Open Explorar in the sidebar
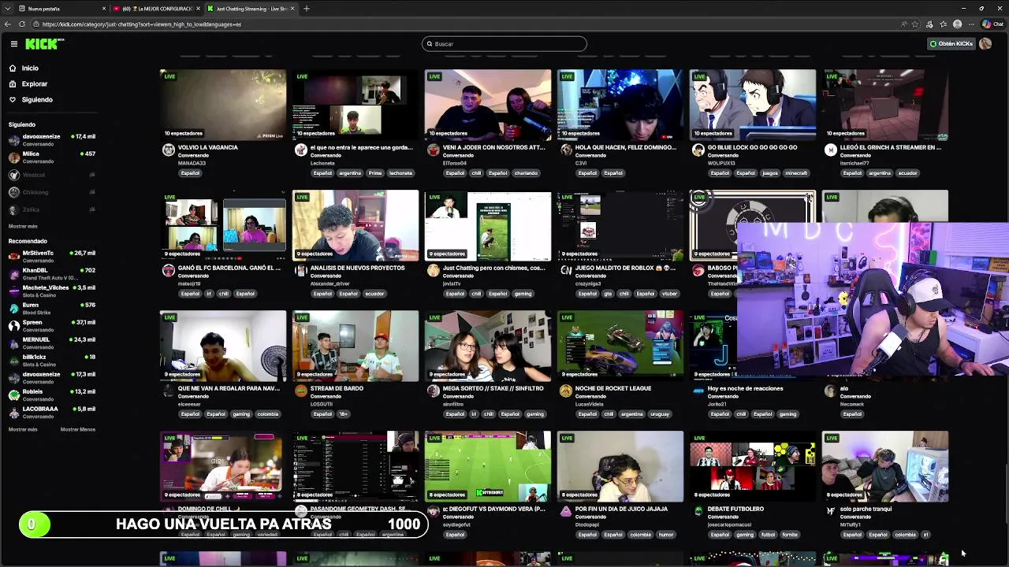 [x=28, y=83]
